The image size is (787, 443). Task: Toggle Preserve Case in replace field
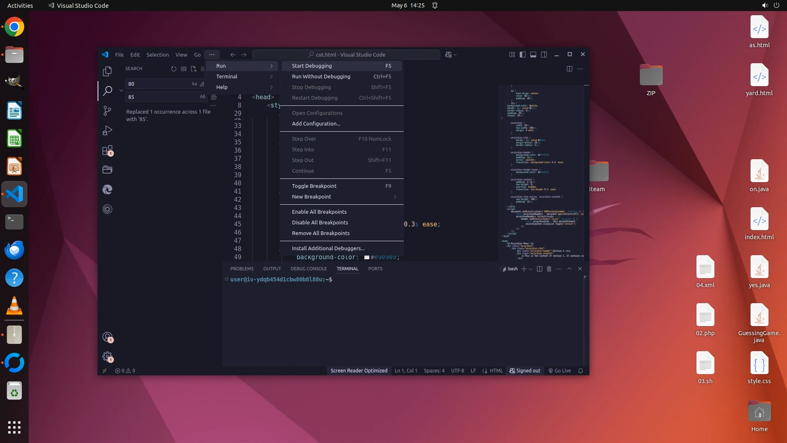pyautogui.click(x=202, y=97)
